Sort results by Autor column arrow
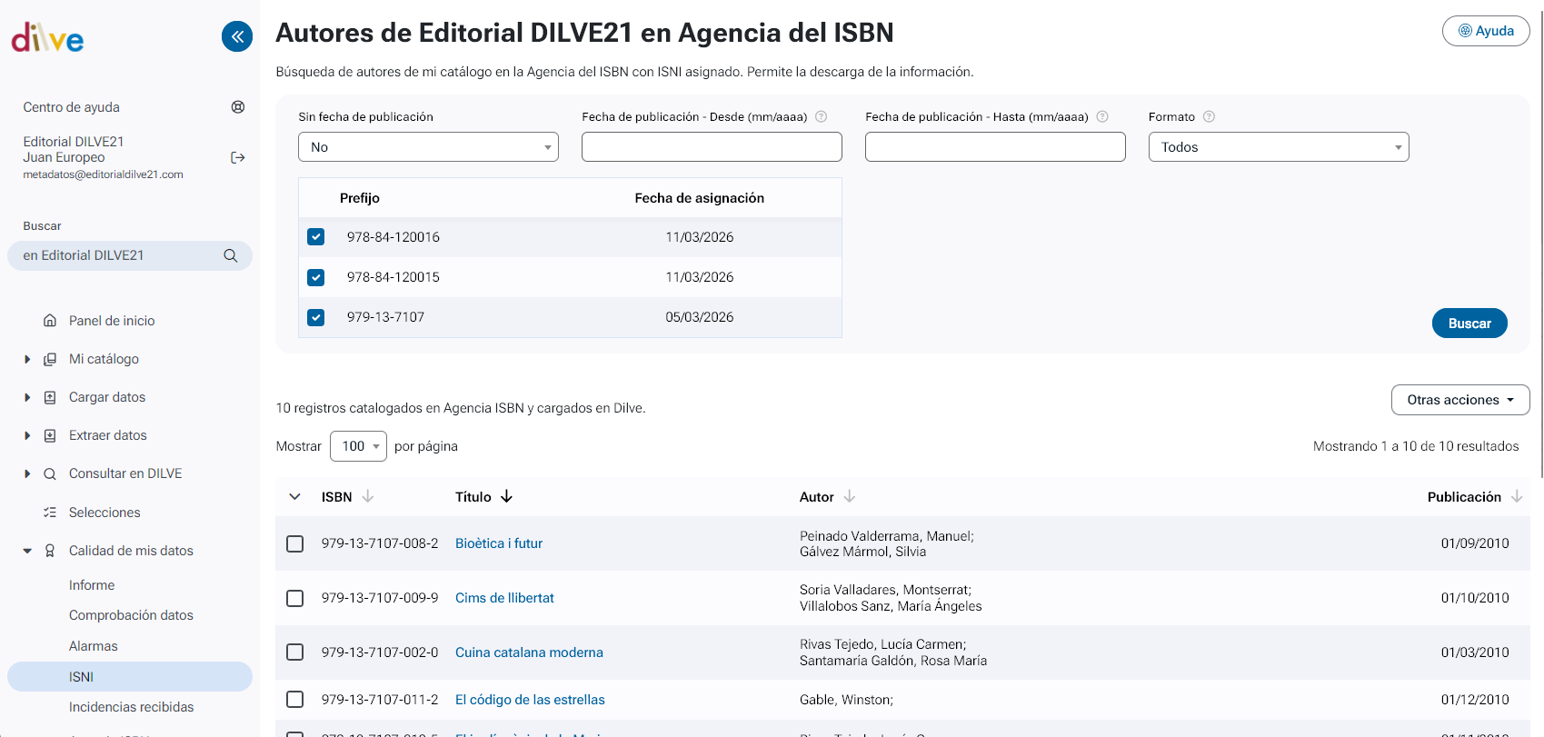The image size is (1544, 737). click(x=850, y=496)
